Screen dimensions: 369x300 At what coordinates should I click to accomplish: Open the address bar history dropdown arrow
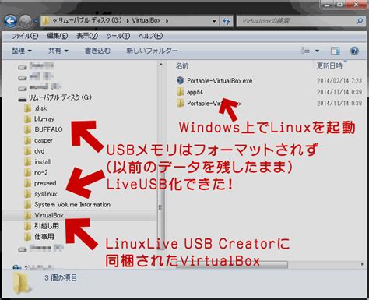[x=214, y=21]
